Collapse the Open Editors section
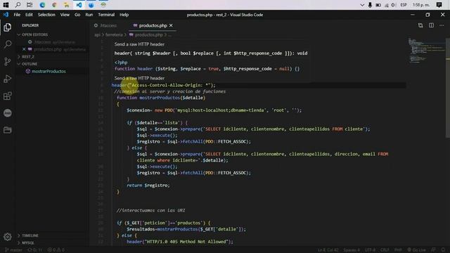Screen dimensions: 450x253 point(35,34)
